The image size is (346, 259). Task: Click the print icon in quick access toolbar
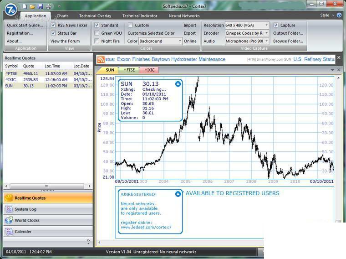(49, 6)
